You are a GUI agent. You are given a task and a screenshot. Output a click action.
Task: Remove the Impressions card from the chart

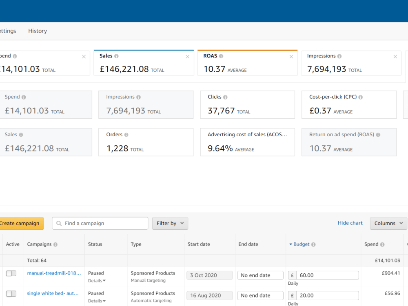(395, 57)
